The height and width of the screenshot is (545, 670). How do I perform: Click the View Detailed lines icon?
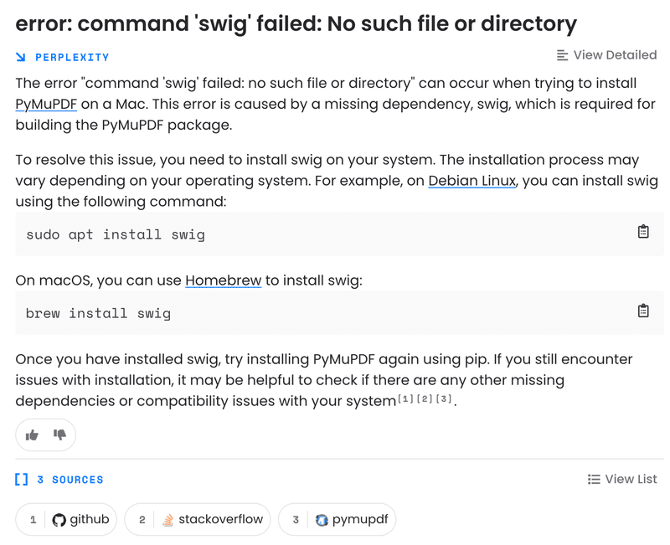562,55
